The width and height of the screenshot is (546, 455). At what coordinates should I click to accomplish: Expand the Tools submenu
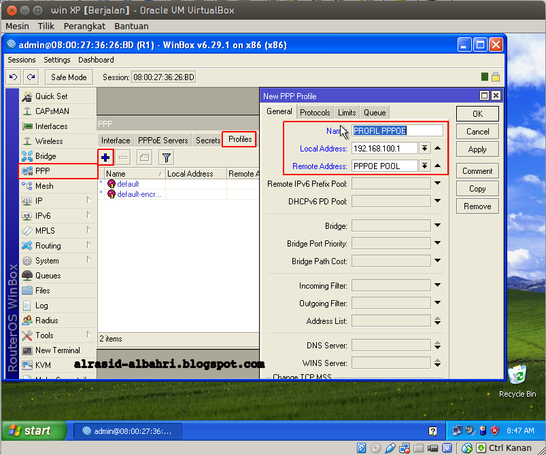point(89,335)
